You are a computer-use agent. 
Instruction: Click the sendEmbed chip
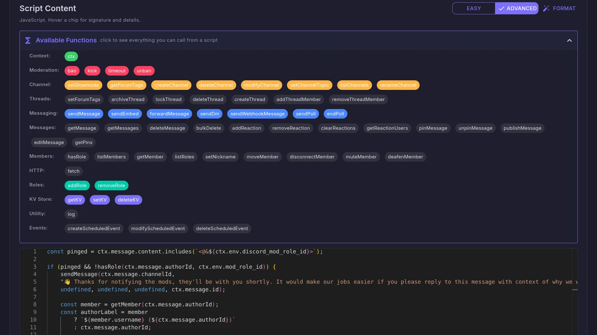(125, 114)
